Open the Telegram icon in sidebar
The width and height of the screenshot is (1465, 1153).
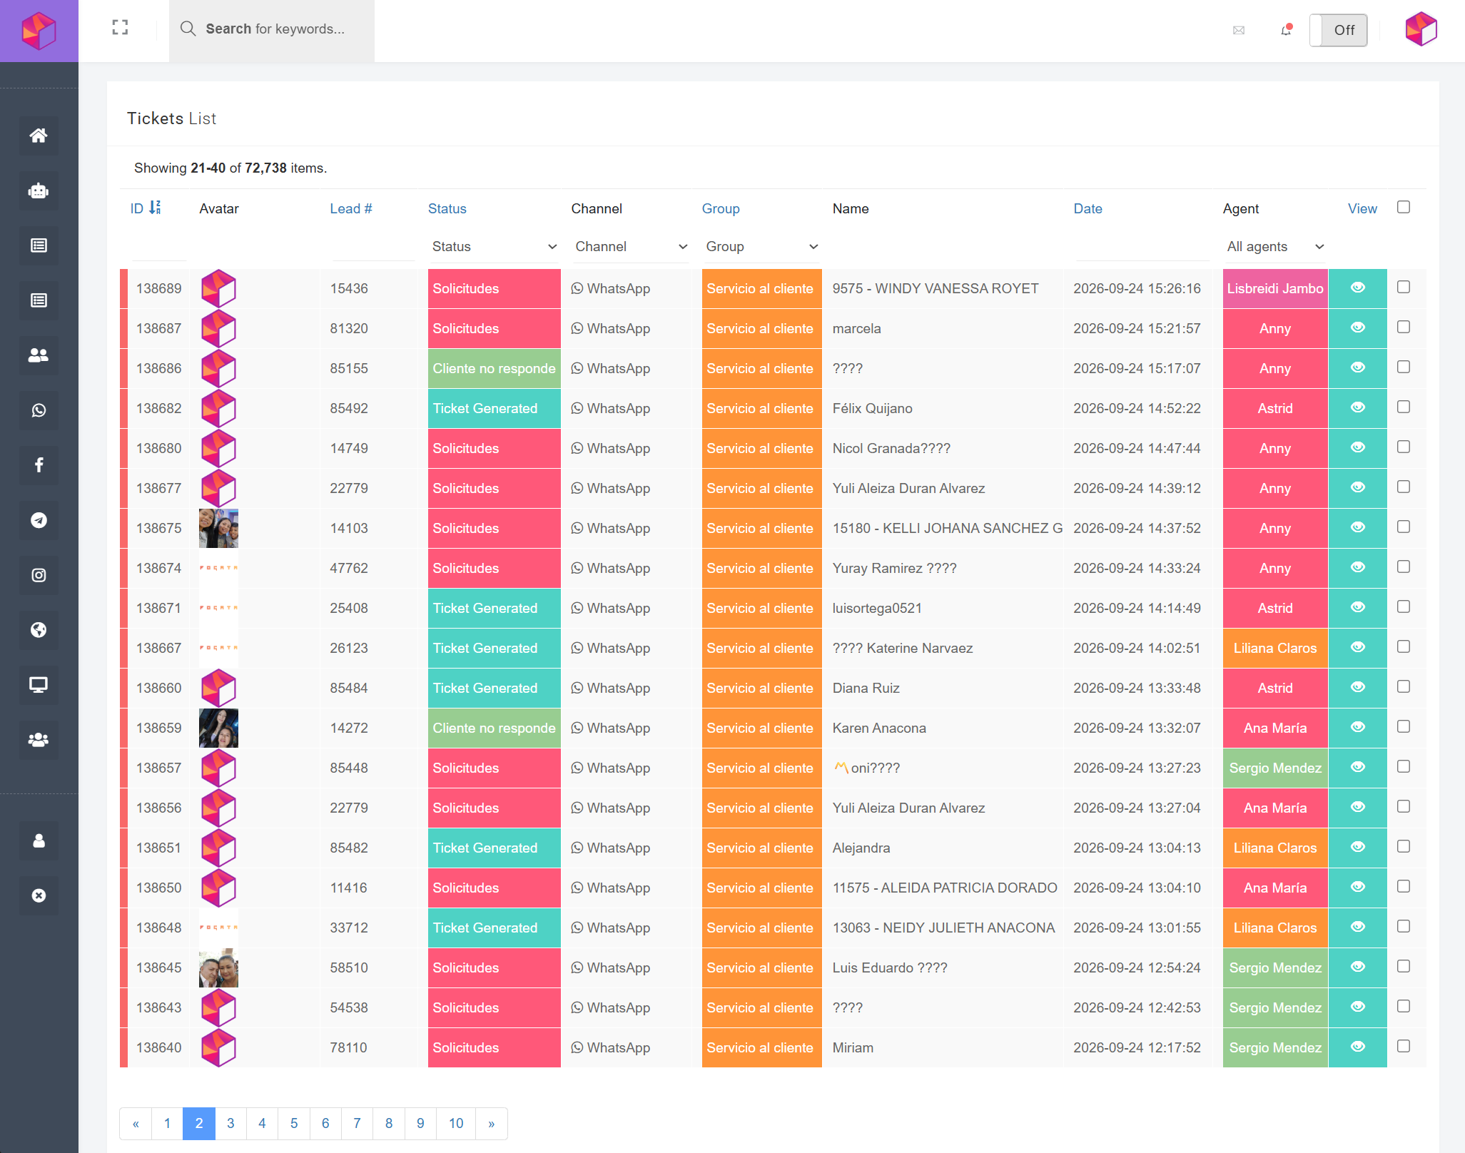click(39, 520)
